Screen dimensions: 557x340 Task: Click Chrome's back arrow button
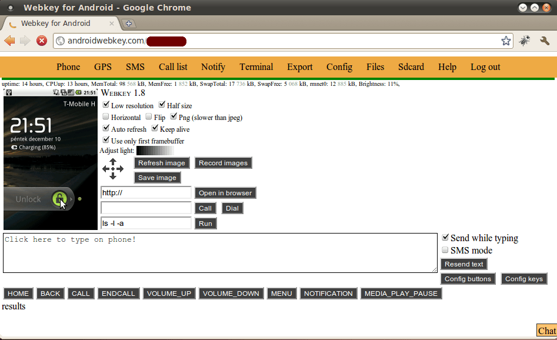(x=9, y=41)
